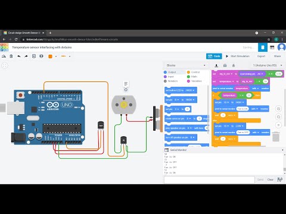The width and height of the screenshot is (286, 214).
Task: Go back in browser
Action: 4,39
